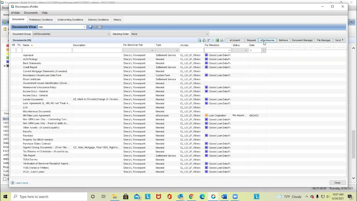
Task: Open Google Chrome from the taskbar
Action: click(191, 197)
